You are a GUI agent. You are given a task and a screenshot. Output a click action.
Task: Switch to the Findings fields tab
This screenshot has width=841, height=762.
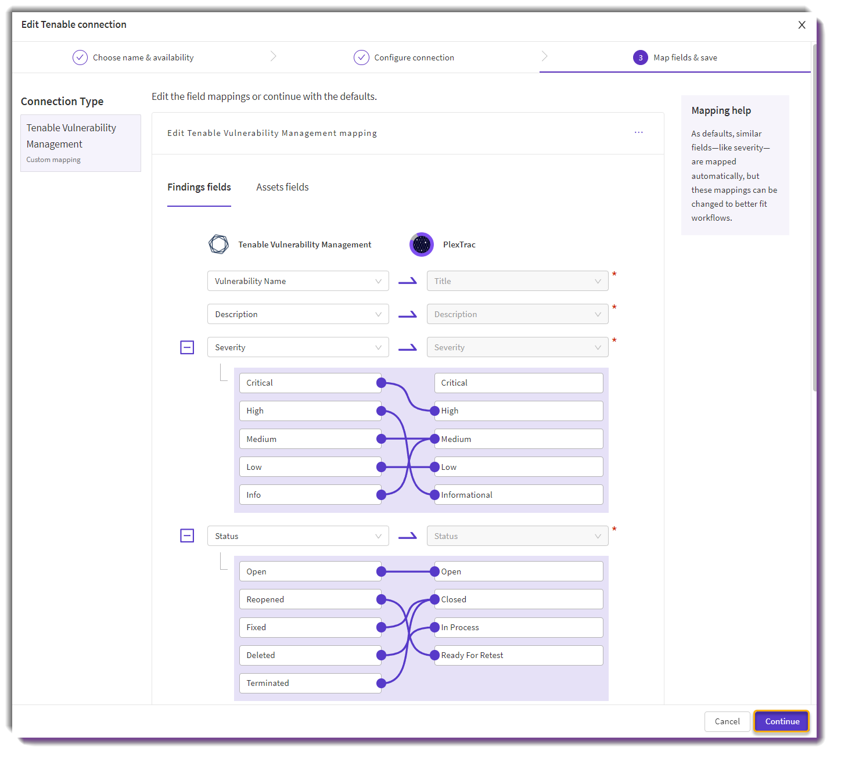click(199, 187)
